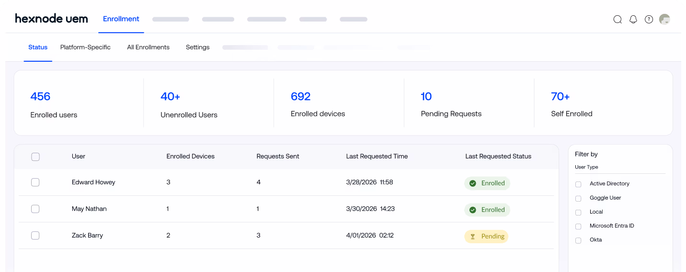Click the User column header

click(x=79, y=156)
